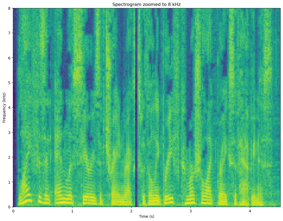Click the y-axis tick label '0'

[9, 207]
